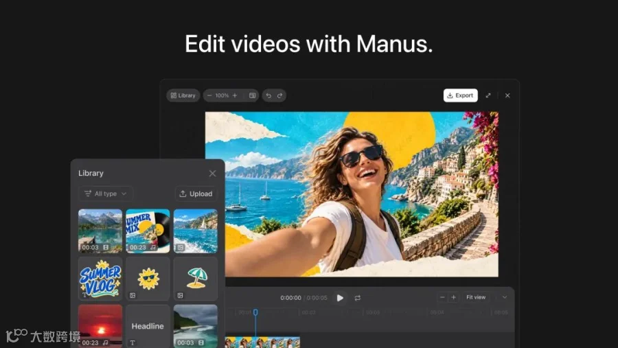Select the video clip on the timeline track
This screenshot has width=618, height=348.
point(262,342)
